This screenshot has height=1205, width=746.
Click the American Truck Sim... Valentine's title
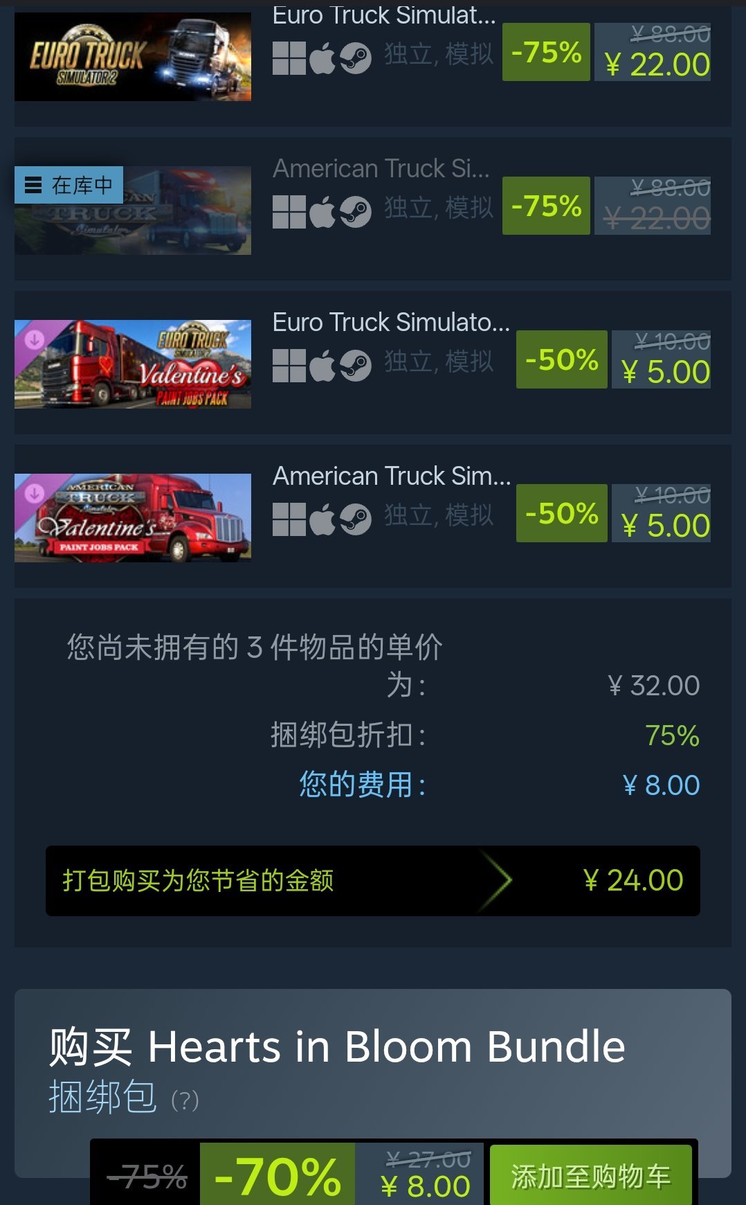tap(392, 476)
